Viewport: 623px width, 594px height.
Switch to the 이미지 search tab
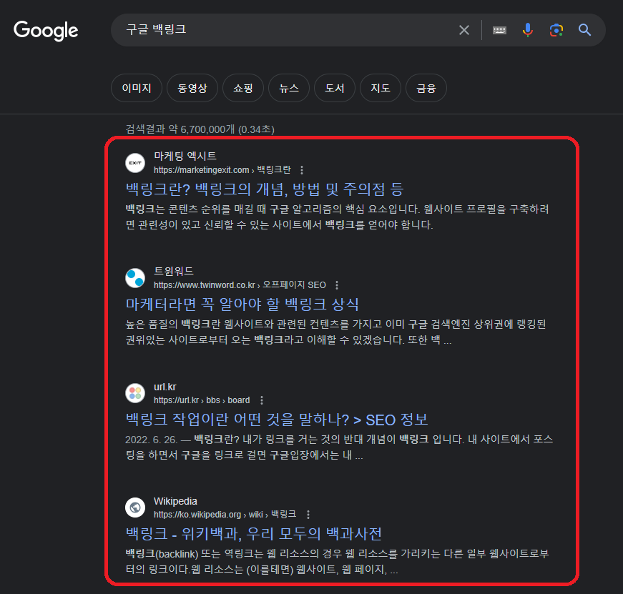pos(136,88)
